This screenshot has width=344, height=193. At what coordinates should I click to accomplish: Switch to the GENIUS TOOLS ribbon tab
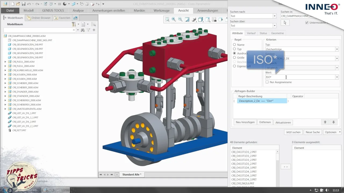(x=53, y=10)
